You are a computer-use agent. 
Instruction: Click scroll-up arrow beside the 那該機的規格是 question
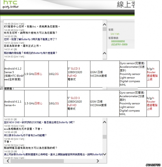click(105, 53)
